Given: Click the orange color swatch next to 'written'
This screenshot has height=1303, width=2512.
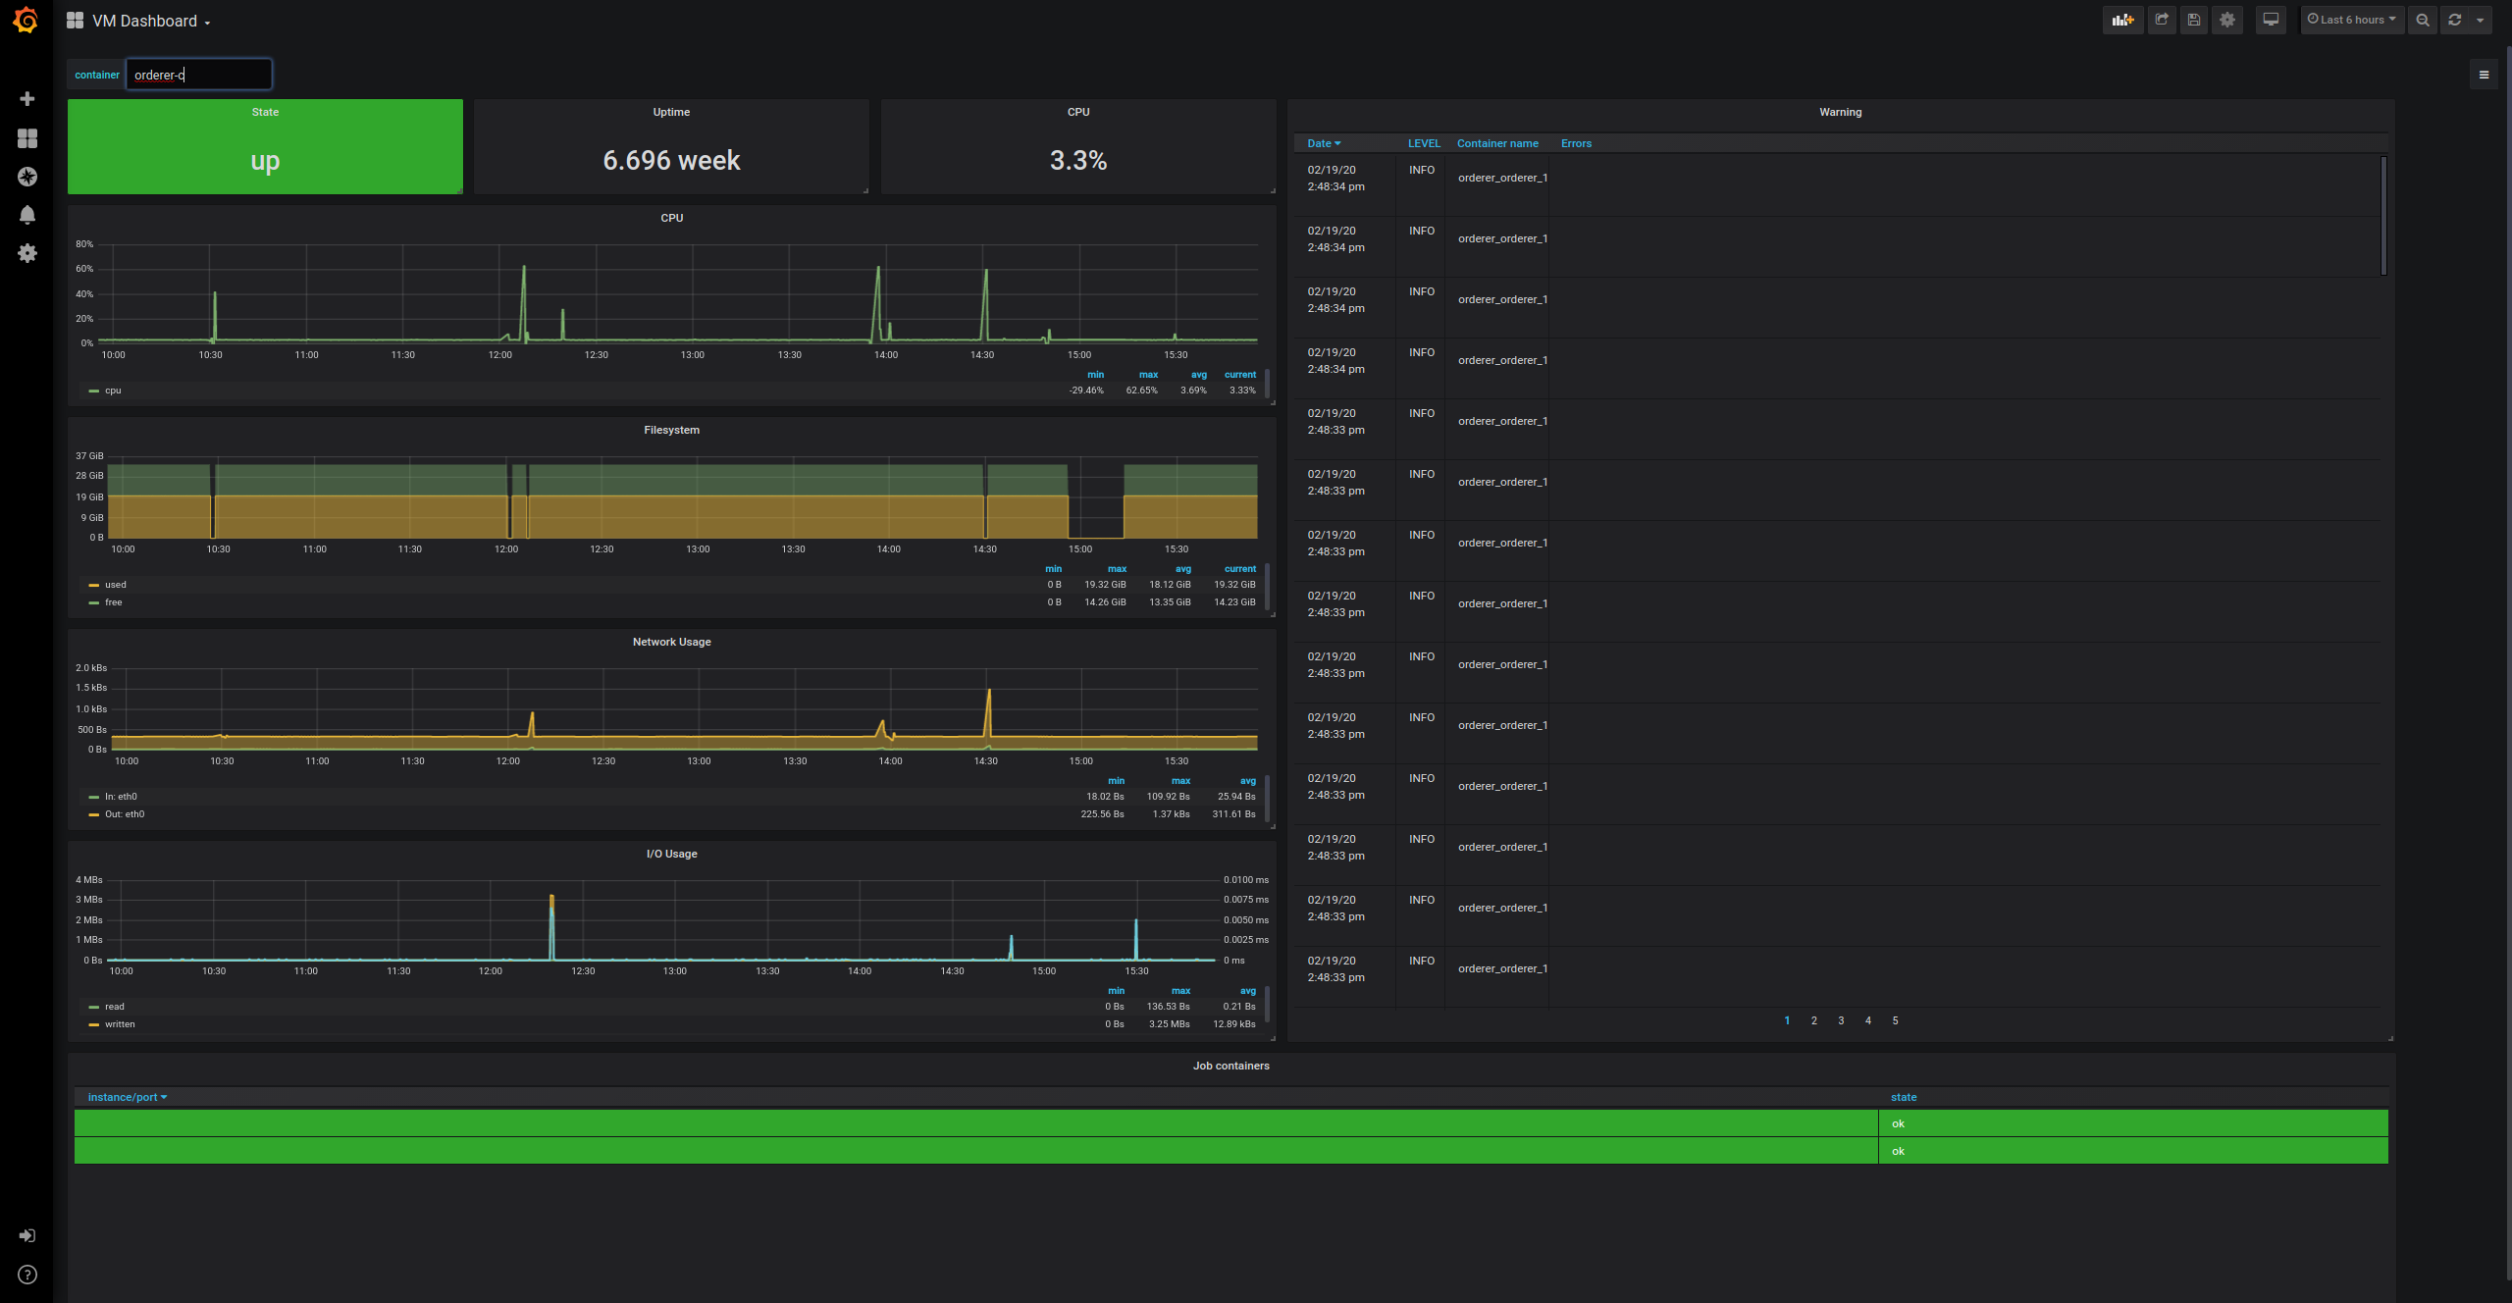Looking at the screenshot, I should click(x=93, y=1023).
